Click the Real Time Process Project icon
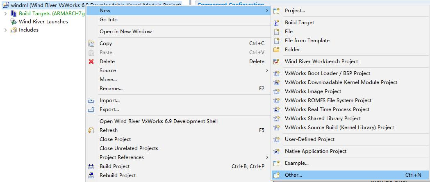Screen dimensions: 430x182 coord(276,109)
